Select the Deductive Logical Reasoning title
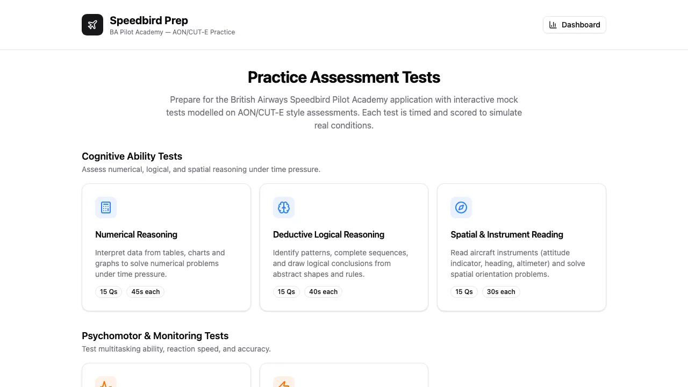 click(x=328, y=234)
